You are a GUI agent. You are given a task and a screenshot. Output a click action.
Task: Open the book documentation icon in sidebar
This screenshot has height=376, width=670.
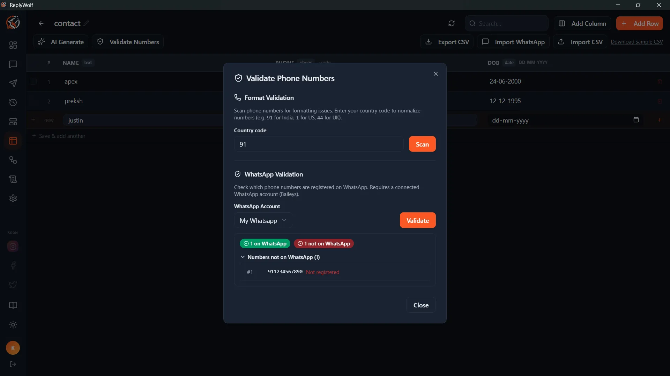(13, 306)
